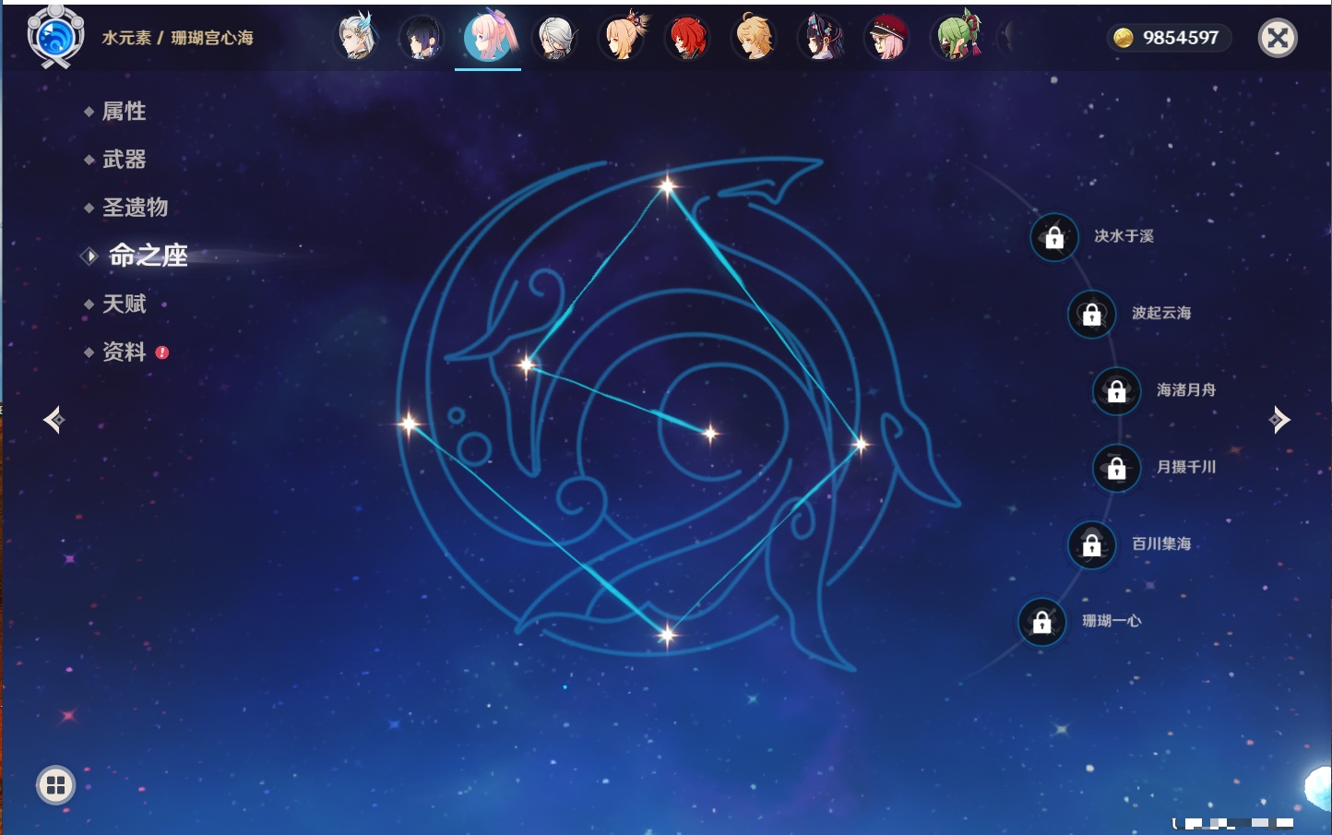
Task: Click the lock icon for 决水于溪
Action: tap(1054, 237)
